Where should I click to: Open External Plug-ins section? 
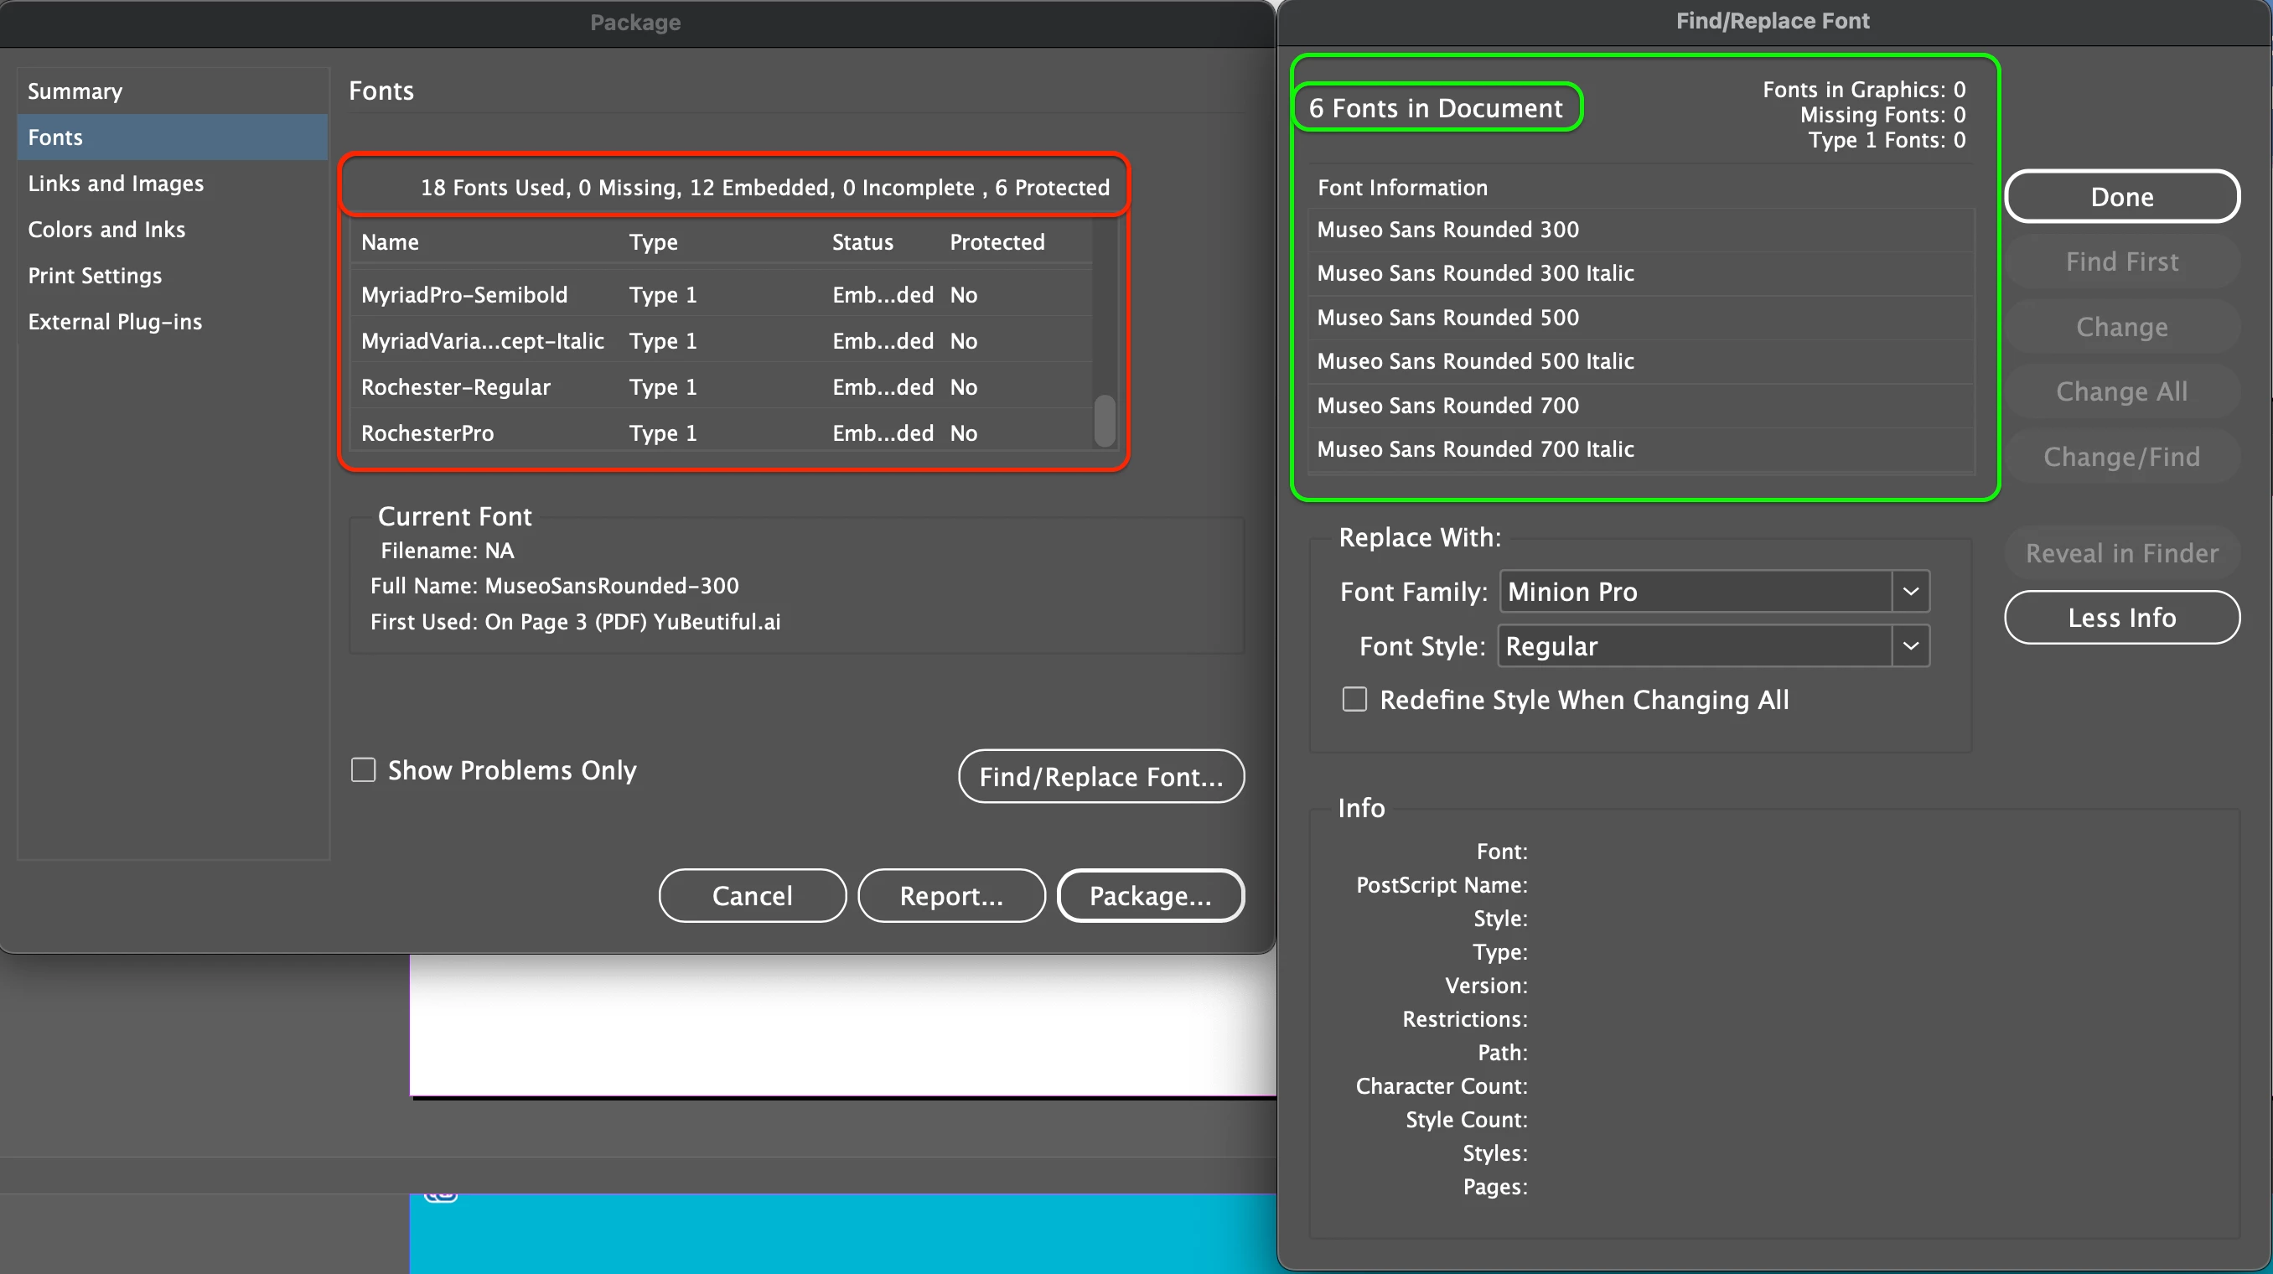coord(115,321)
